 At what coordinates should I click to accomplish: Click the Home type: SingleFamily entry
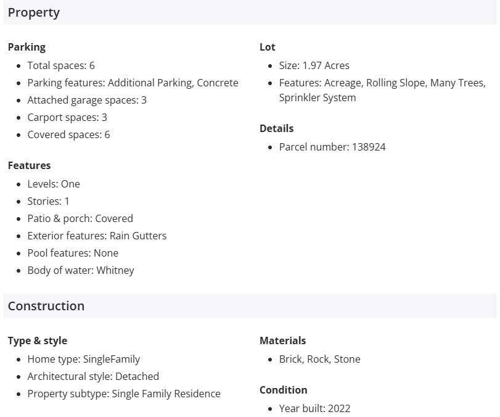pyautogui.click(x=84, y=359)
